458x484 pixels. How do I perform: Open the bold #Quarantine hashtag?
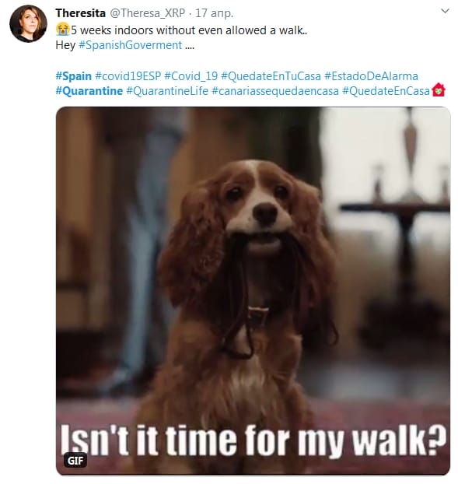(x=89, y=91)
